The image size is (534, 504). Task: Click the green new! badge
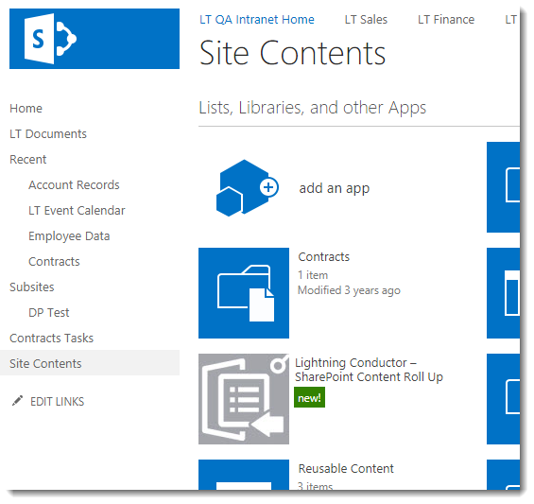pyautogui.click(x=309, y=397)
